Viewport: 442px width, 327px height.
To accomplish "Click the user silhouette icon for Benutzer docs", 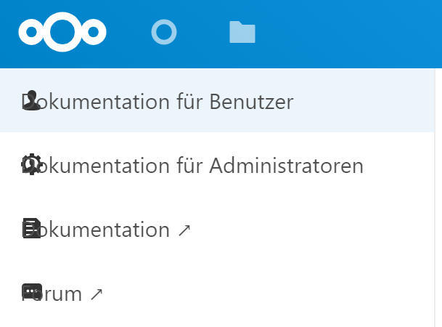I will tap(32, 100).
